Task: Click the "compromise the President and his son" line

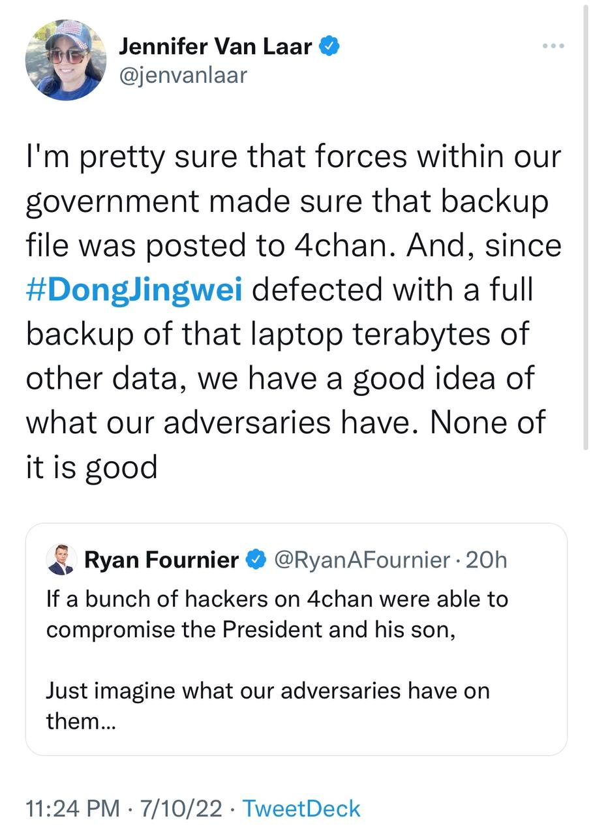Action: [x=251, y=630]
